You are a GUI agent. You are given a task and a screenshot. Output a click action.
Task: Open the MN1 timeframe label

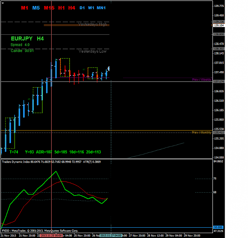click(101, 8)
